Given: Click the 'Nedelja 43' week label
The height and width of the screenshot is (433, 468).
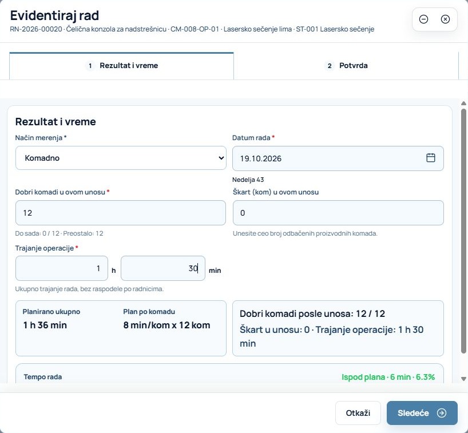Looking at the screenshot, I should [x=248, y=180].
